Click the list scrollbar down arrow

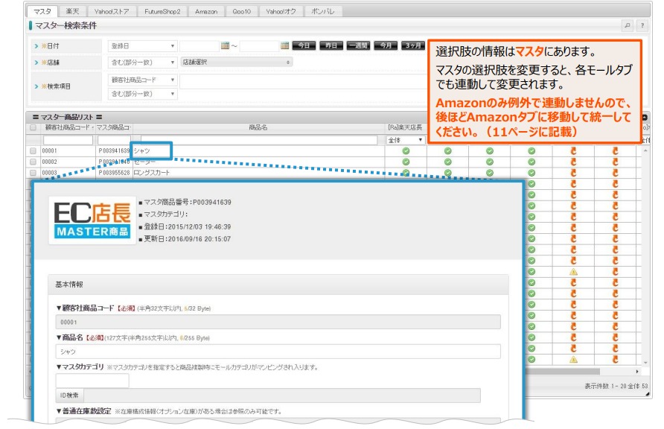[645, 363]
